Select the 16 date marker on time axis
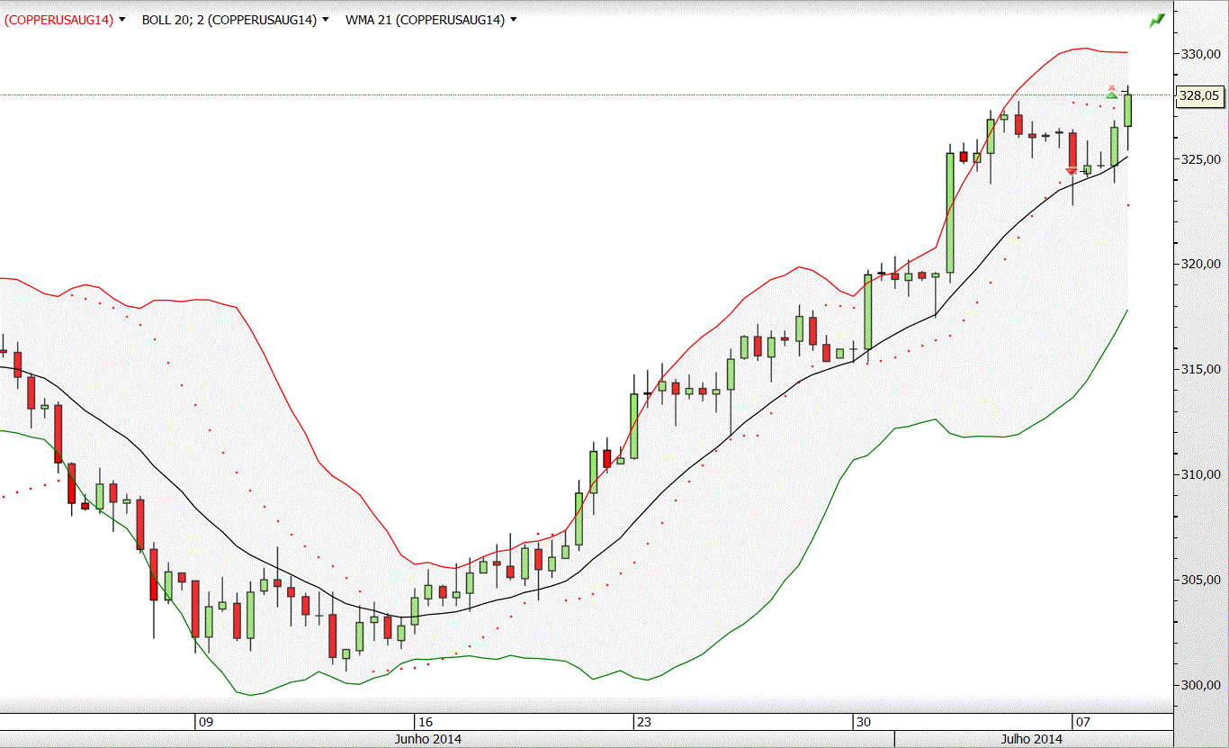 426,722
